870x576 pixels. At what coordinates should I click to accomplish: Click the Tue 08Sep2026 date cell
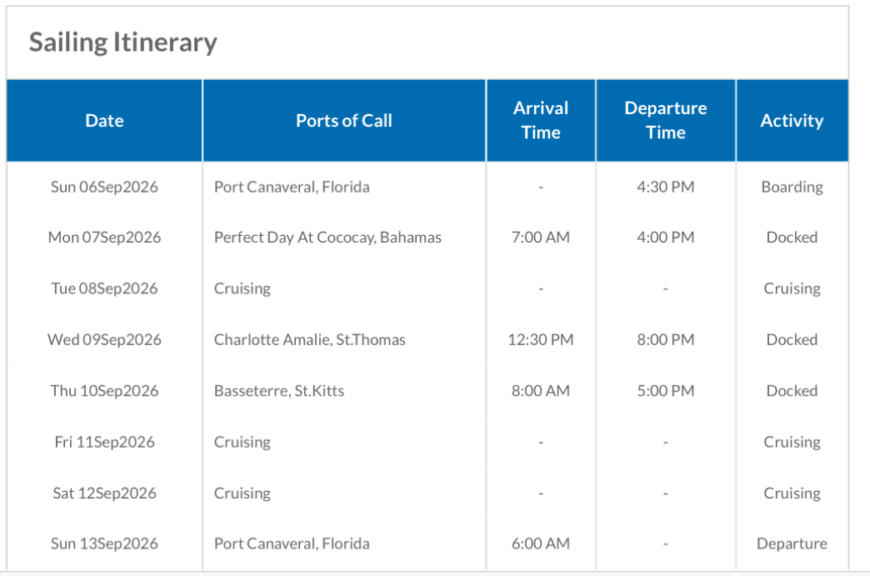point(104,288)
